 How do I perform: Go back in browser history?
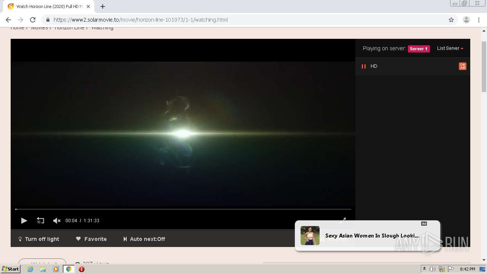[x=8, y=20]
